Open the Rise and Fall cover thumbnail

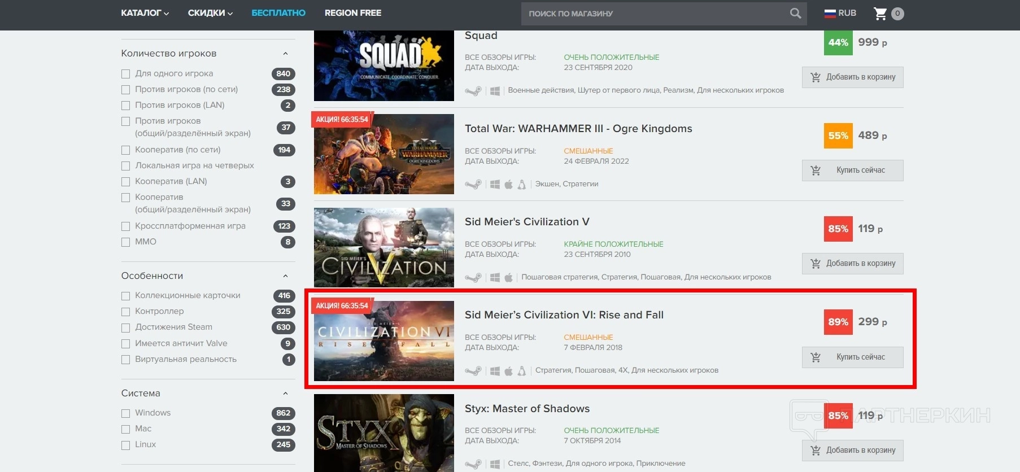(384, 341)
